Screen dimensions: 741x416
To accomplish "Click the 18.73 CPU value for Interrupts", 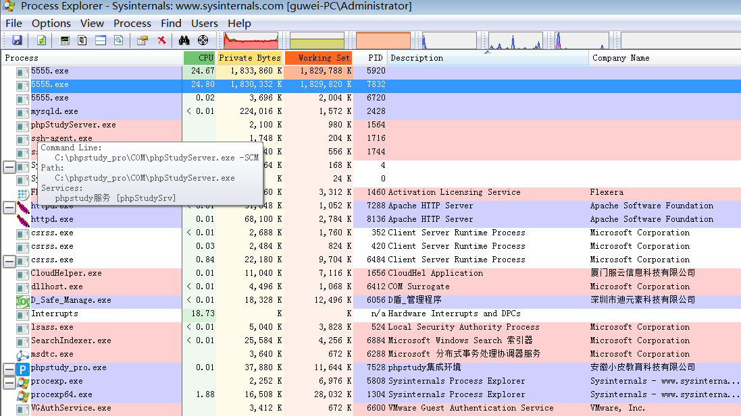I will tap(203, 314).
